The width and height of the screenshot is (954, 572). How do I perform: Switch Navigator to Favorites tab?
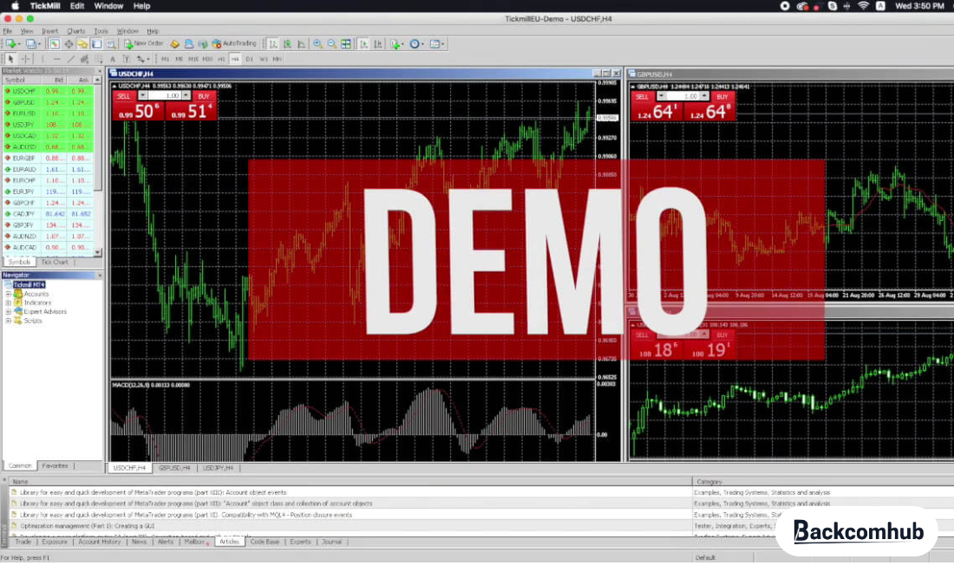coord(55,466)
